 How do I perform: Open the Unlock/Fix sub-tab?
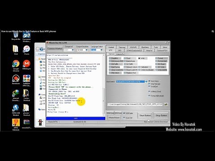pos(120,54)
